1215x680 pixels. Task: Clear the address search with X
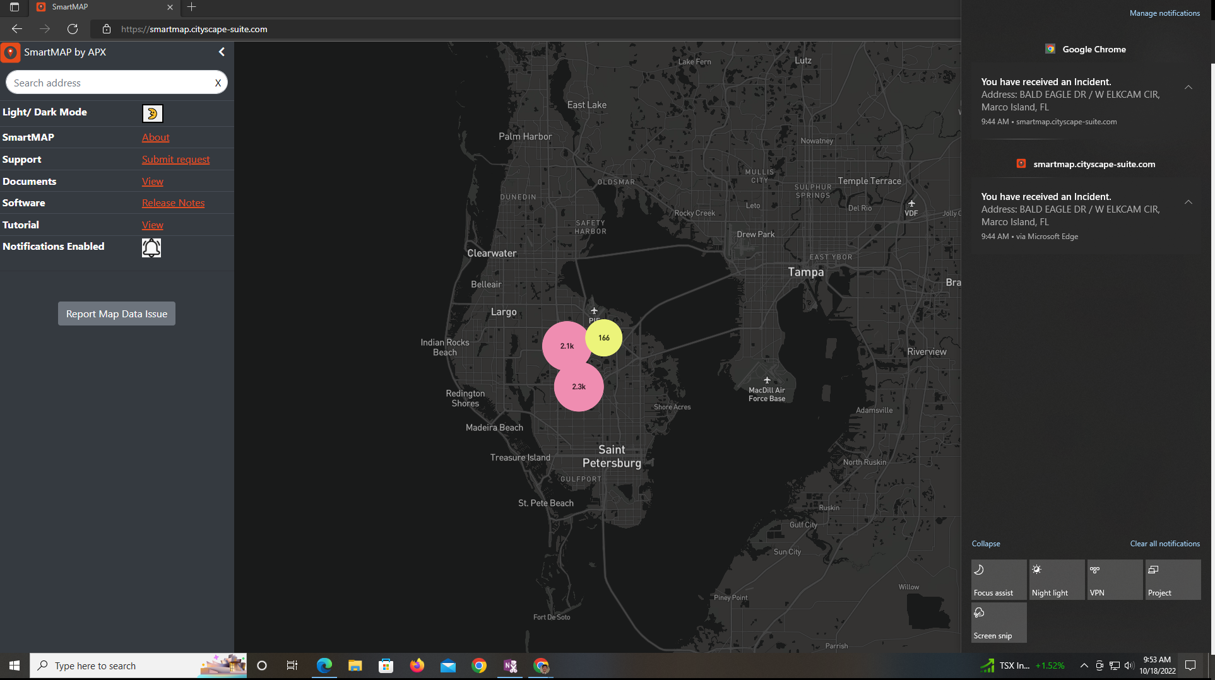pyautogui.click(x=218, y=83)
